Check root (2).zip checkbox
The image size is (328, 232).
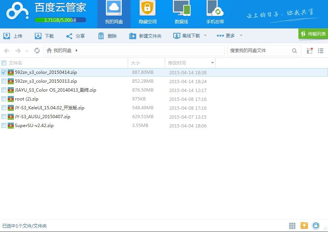click(4, 99)
